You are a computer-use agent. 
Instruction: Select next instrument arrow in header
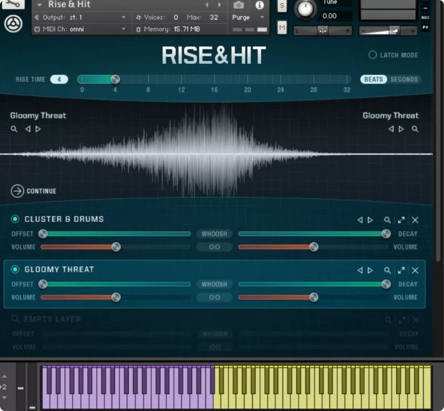point(220,5)
